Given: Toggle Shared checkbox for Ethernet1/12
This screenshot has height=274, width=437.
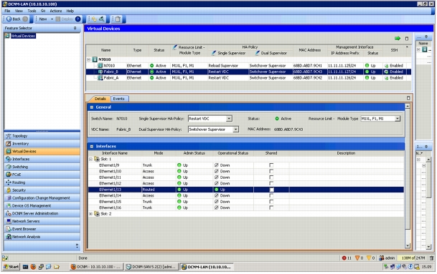Looking at the screenshot, I should [271, 184].
